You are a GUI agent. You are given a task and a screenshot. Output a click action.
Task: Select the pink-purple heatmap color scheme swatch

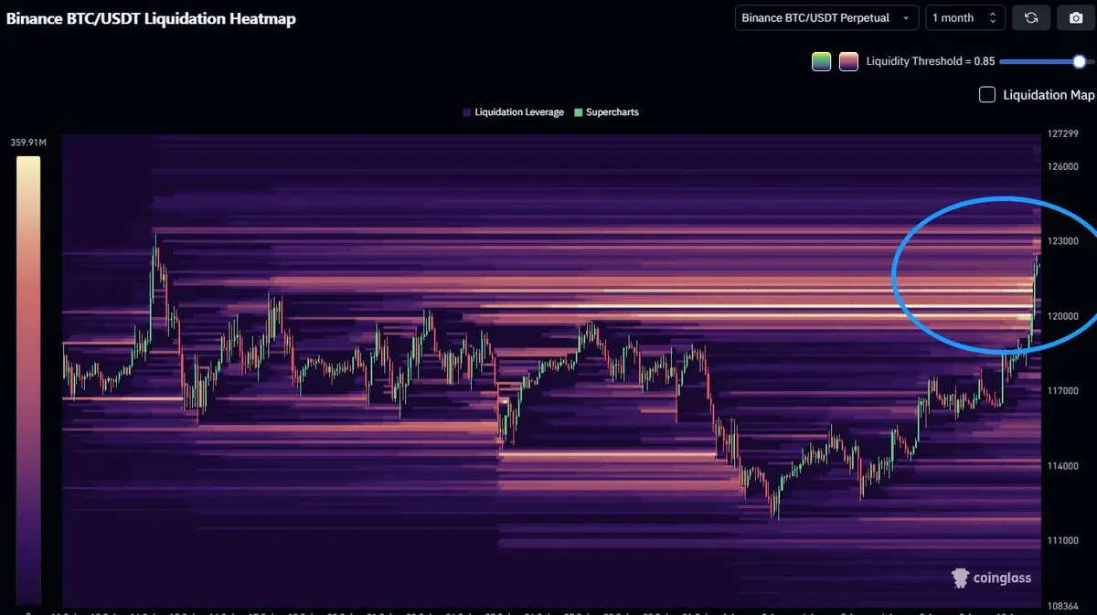click(848, 61)
